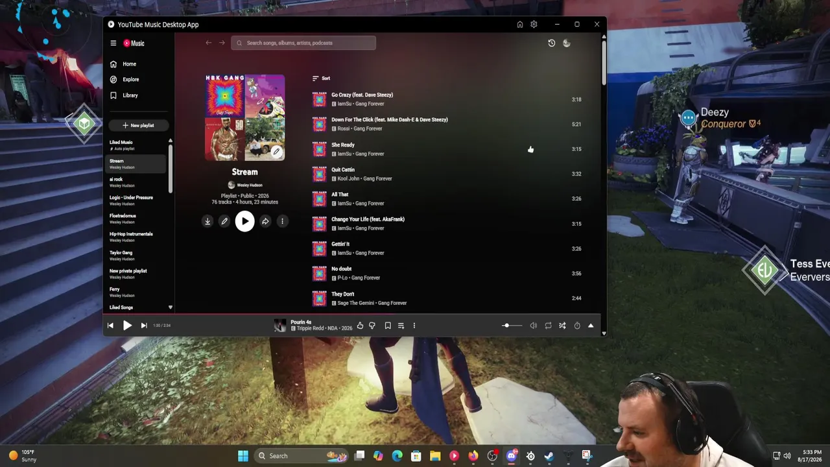830x467 pixels.
Task: Open the Hip-Hop Instrumentals playlist
Action: pos(136,237)
